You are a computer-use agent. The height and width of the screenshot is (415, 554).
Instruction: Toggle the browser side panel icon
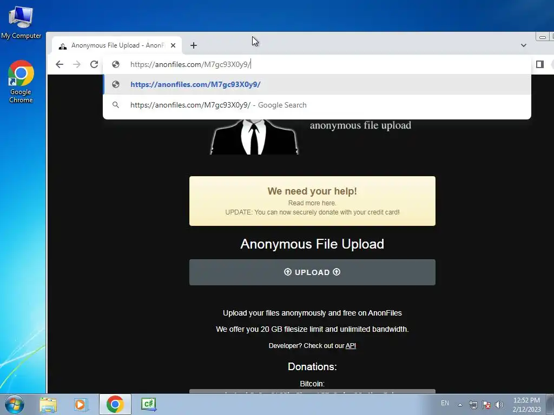[x=540, y=64]
